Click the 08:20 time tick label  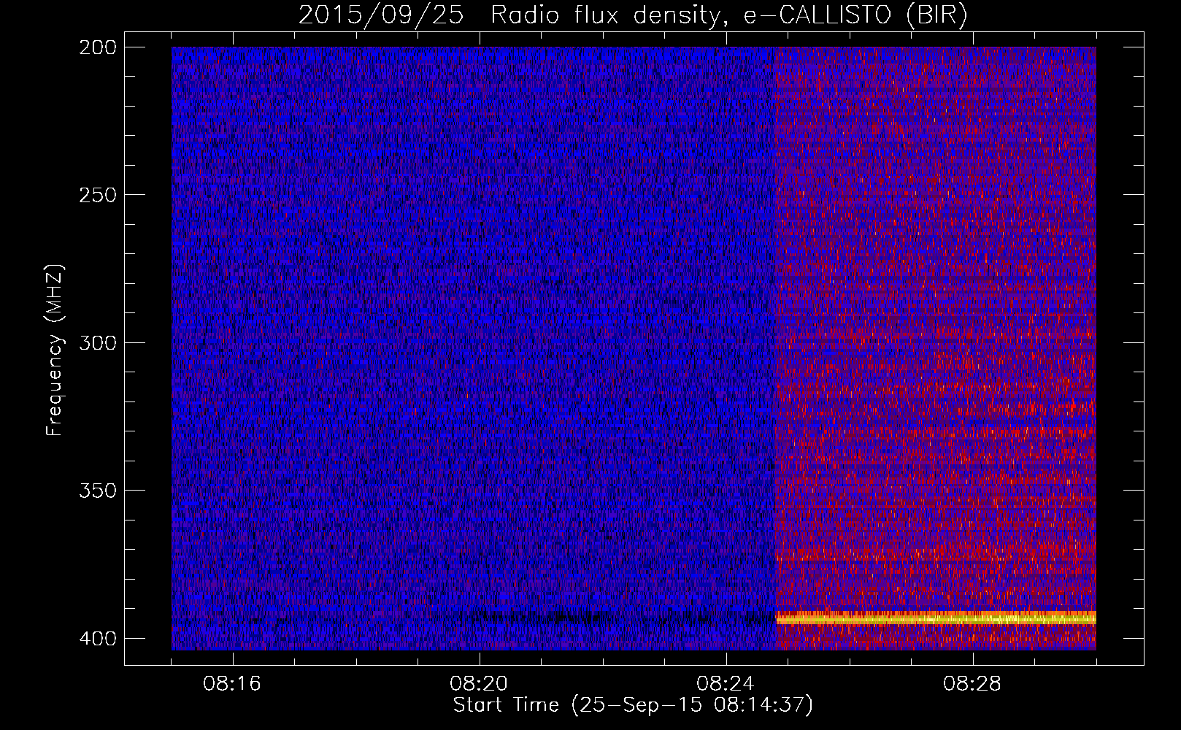pyautogui.click(x=479, y=684)
